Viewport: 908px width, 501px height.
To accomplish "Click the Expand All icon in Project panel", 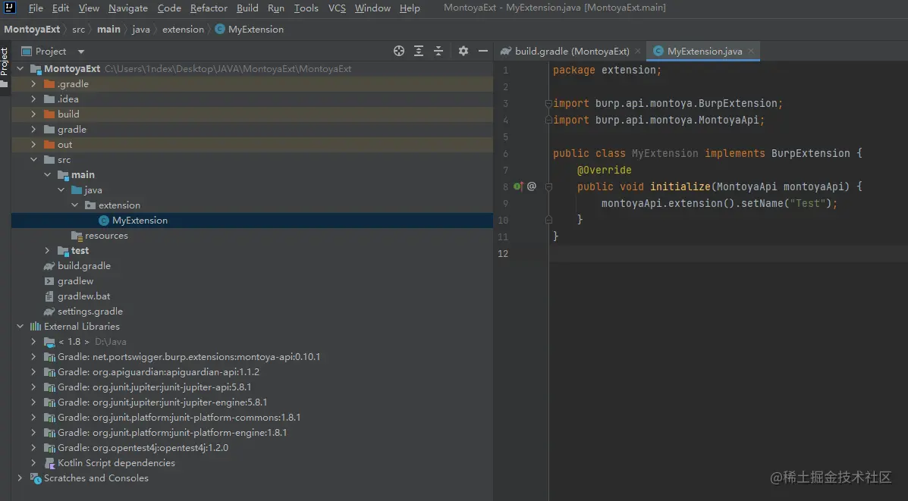I will point(419,51).
